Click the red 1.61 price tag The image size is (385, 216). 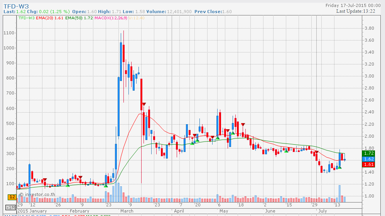(368, 164)
